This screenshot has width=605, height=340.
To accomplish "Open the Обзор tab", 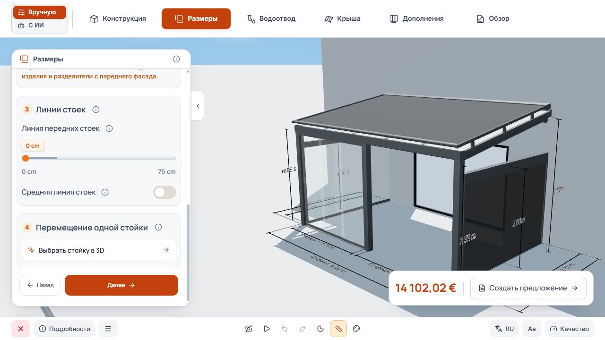I will (493, 19).
